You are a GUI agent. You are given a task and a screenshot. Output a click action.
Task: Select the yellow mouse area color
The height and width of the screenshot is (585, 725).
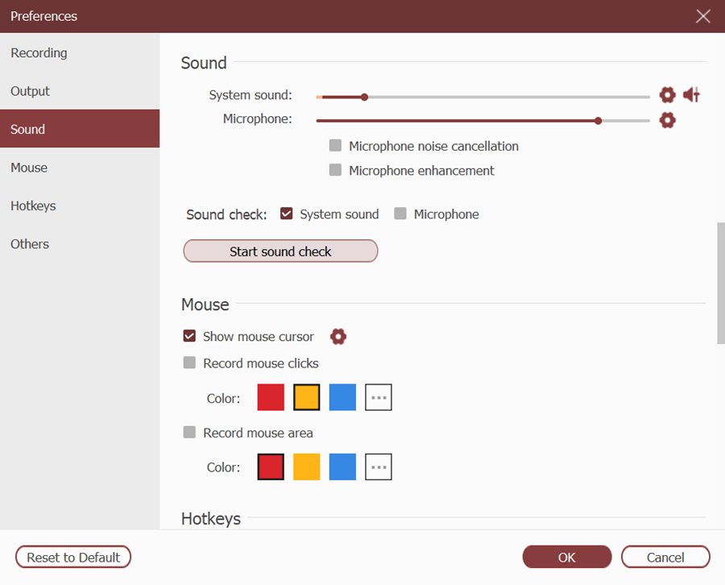coord(306,466)
